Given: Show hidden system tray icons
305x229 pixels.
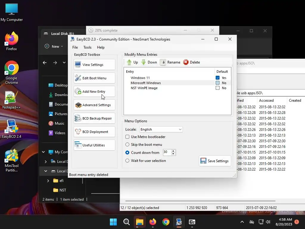Looking at the screenshot, I should (242, 222).
